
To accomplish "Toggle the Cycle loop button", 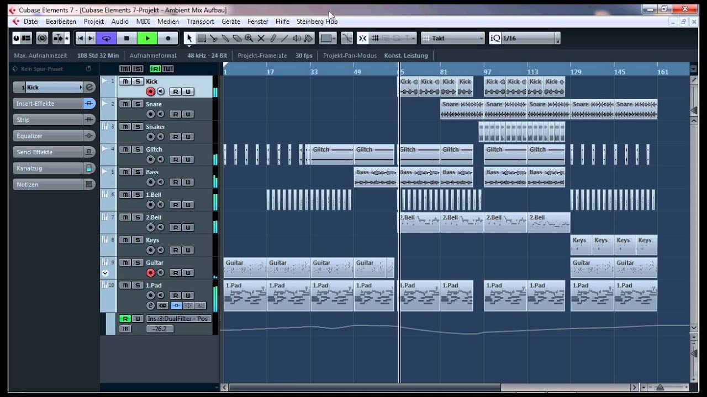I will click(x=106, y=38).
